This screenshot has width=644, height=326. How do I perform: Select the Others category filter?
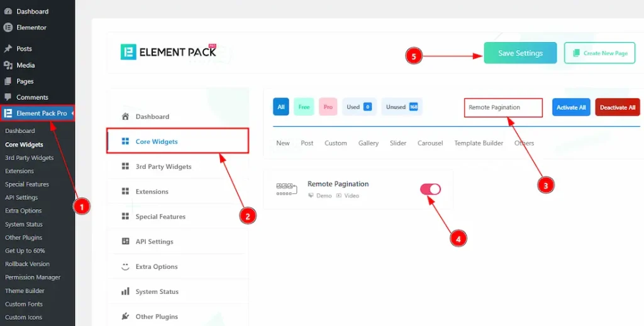coord(524,143)
